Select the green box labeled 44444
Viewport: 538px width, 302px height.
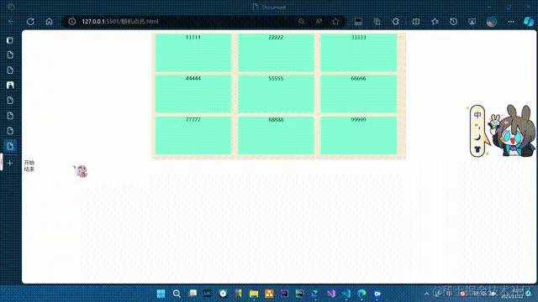(x=193, y=94)
